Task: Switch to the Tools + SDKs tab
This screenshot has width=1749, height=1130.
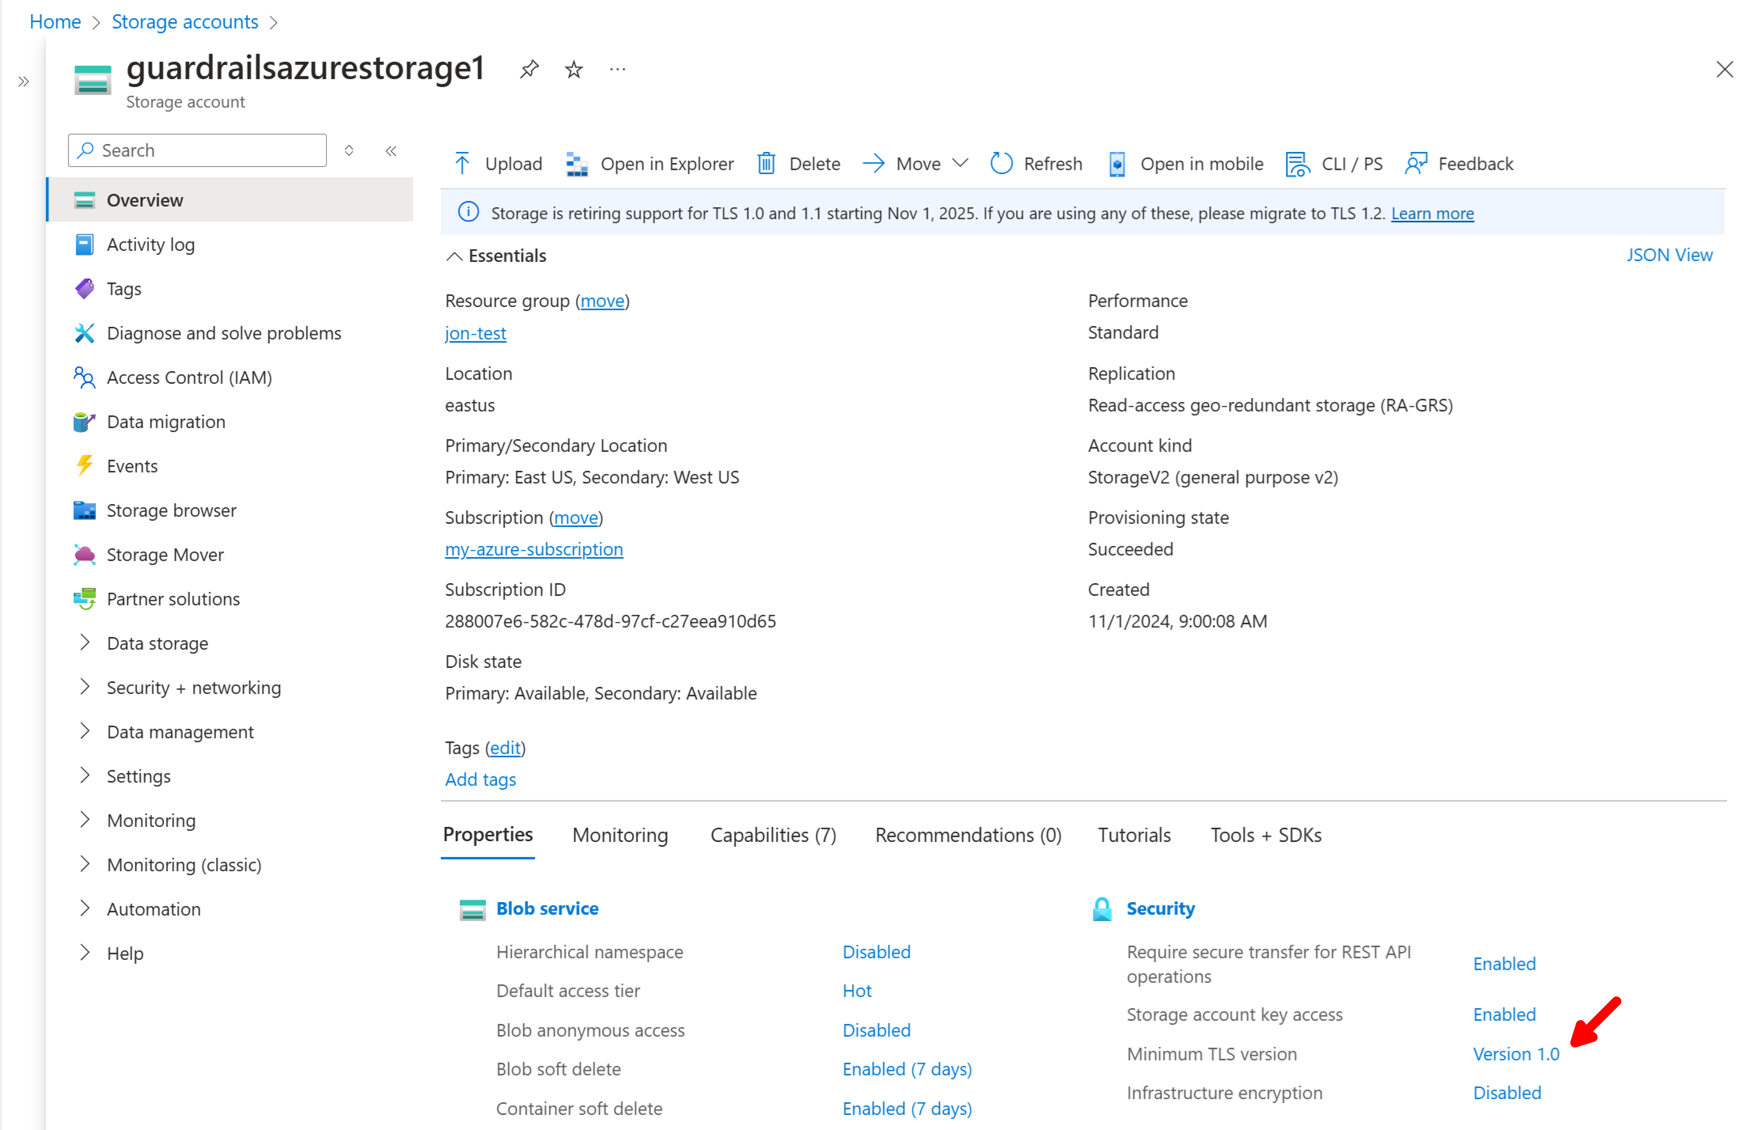Action: coord(1265,835)
